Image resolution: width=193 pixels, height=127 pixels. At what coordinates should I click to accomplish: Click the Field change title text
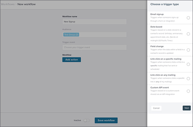pyautogui.click(x=157, y=47)
